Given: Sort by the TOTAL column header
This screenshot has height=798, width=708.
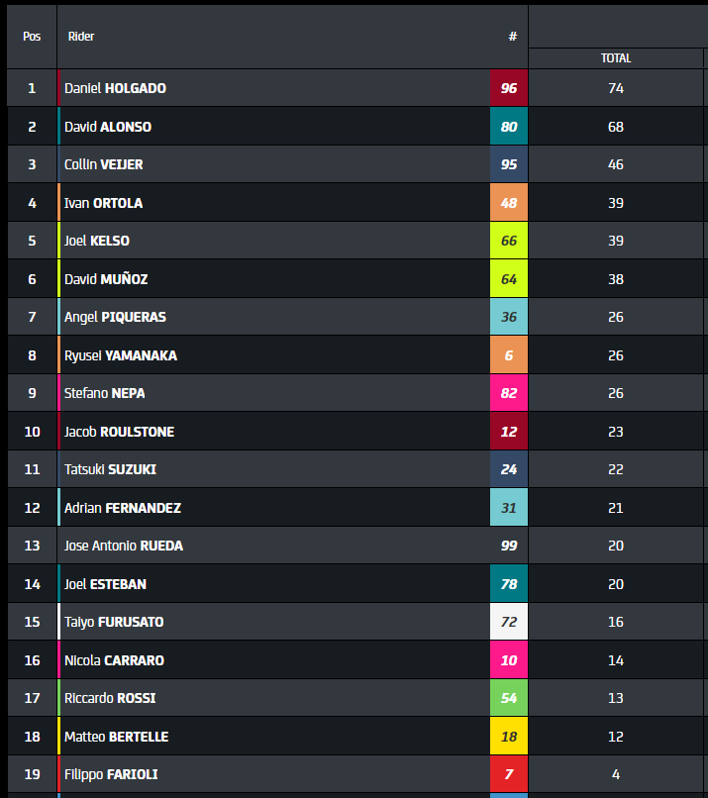Looking at the screenshot, I should (616, 58).
